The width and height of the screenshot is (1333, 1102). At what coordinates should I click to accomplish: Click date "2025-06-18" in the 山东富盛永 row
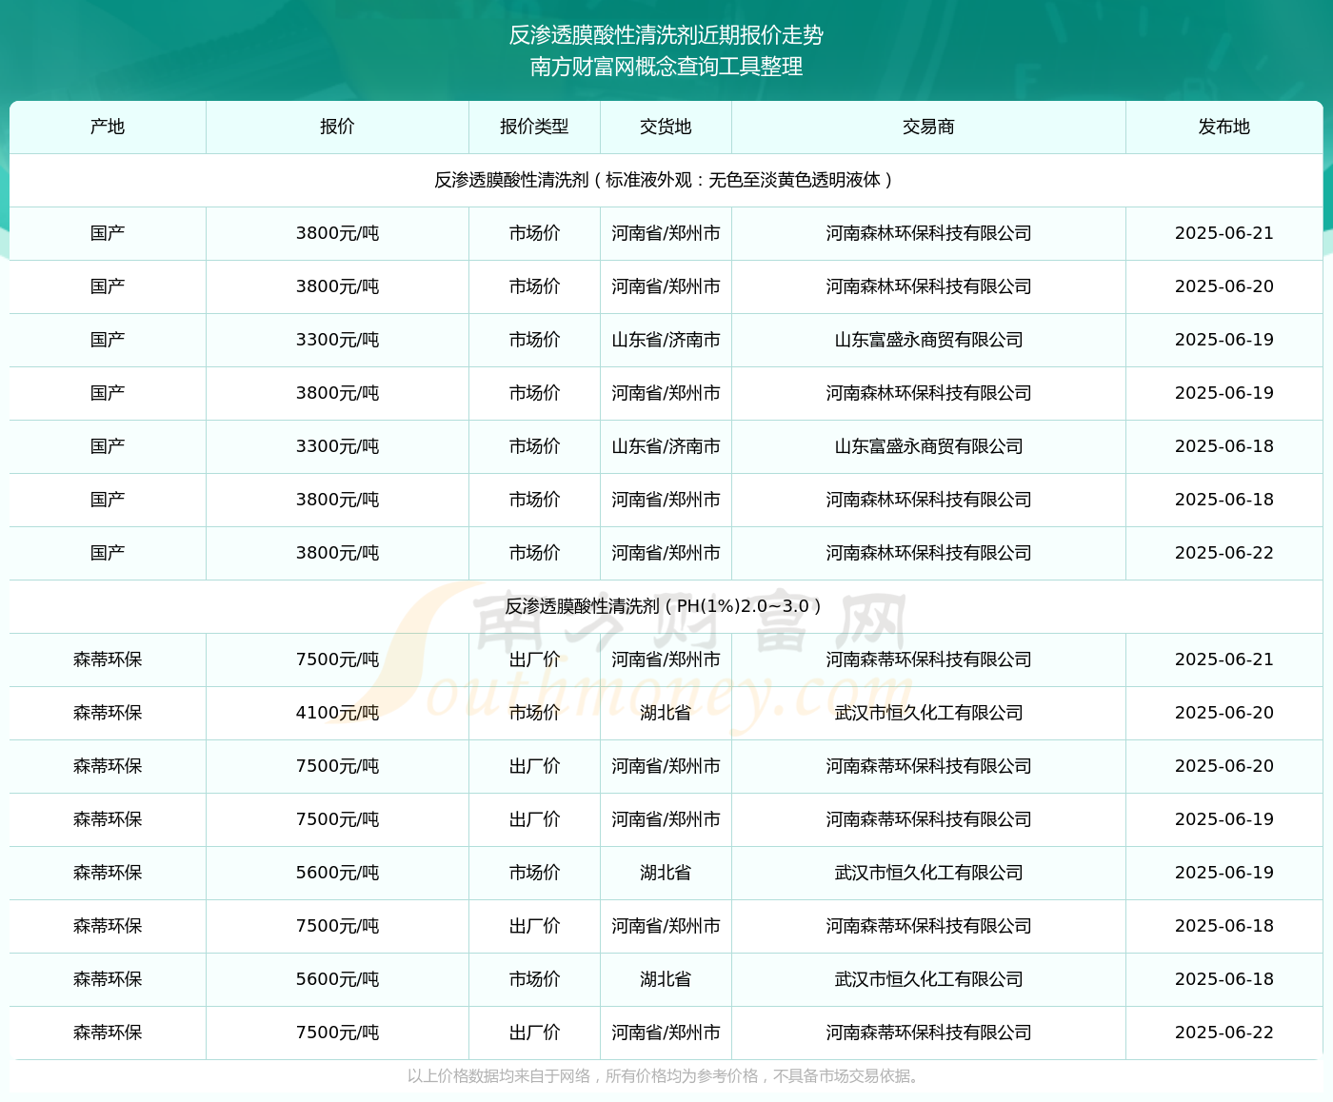(1224, 446)
